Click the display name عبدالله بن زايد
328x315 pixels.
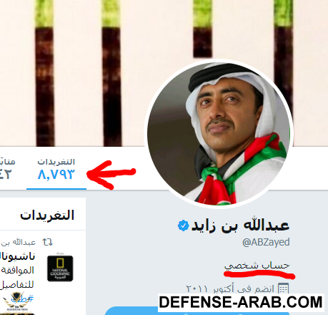pos(241,226)
